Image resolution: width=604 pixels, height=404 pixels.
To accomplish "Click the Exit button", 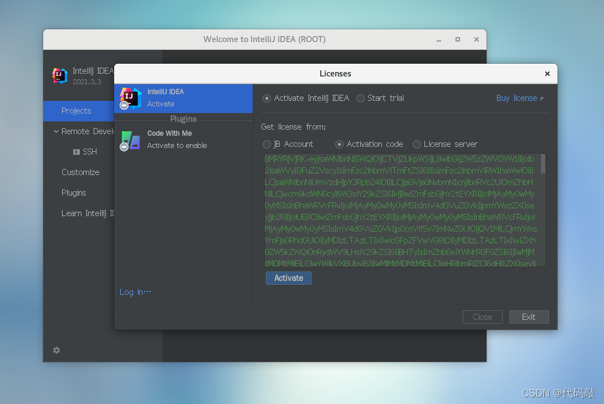I will click(x=529, y=317).
